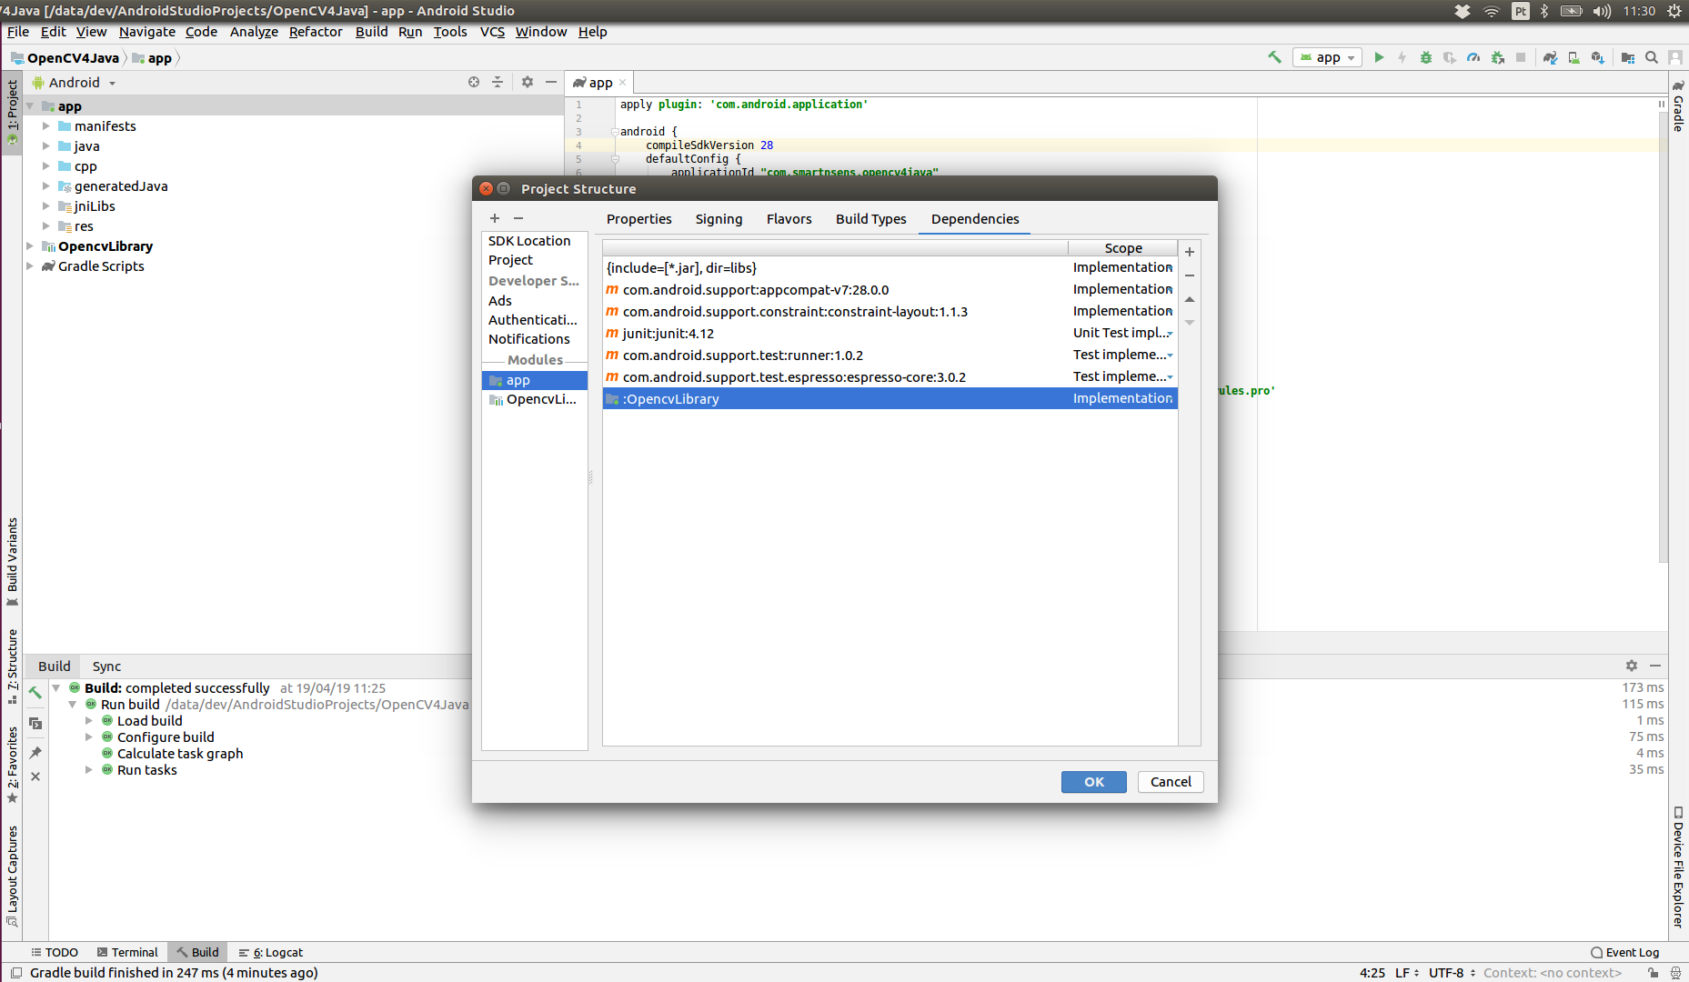Click OK in Project Structure dialog
1689x982 pixels.
(x=1093, y=782)
